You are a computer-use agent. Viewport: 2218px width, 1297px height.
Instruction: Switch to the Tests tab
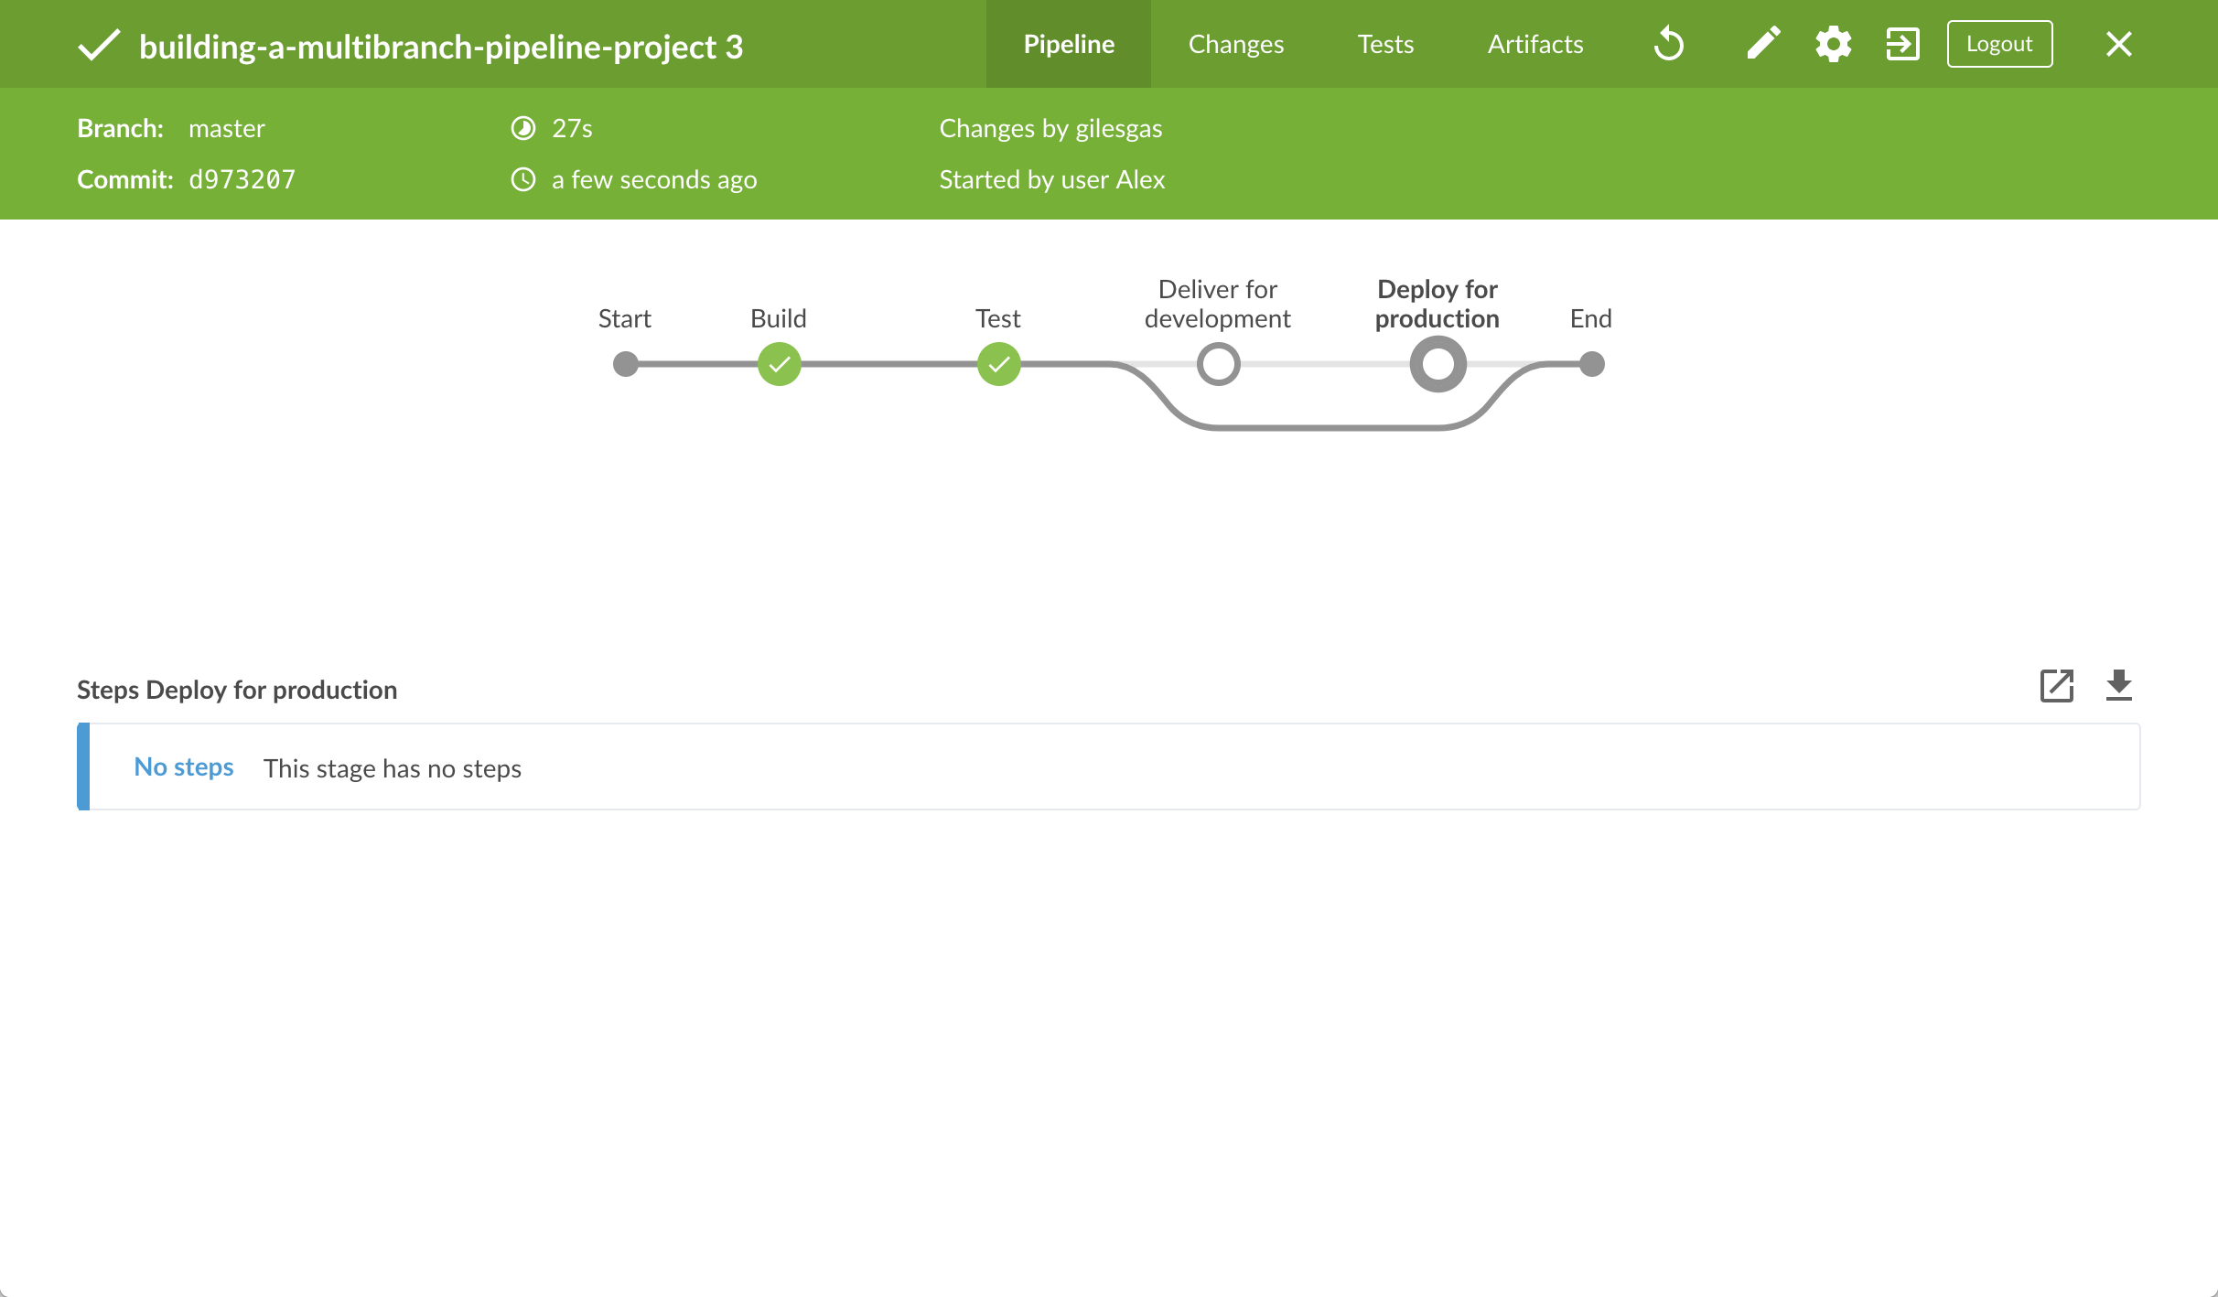pos(1385,43)
